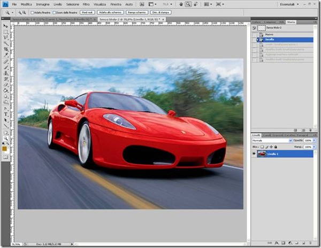Select the Rectangular Marquee tool
321x248 pixels.
point(5,32)
